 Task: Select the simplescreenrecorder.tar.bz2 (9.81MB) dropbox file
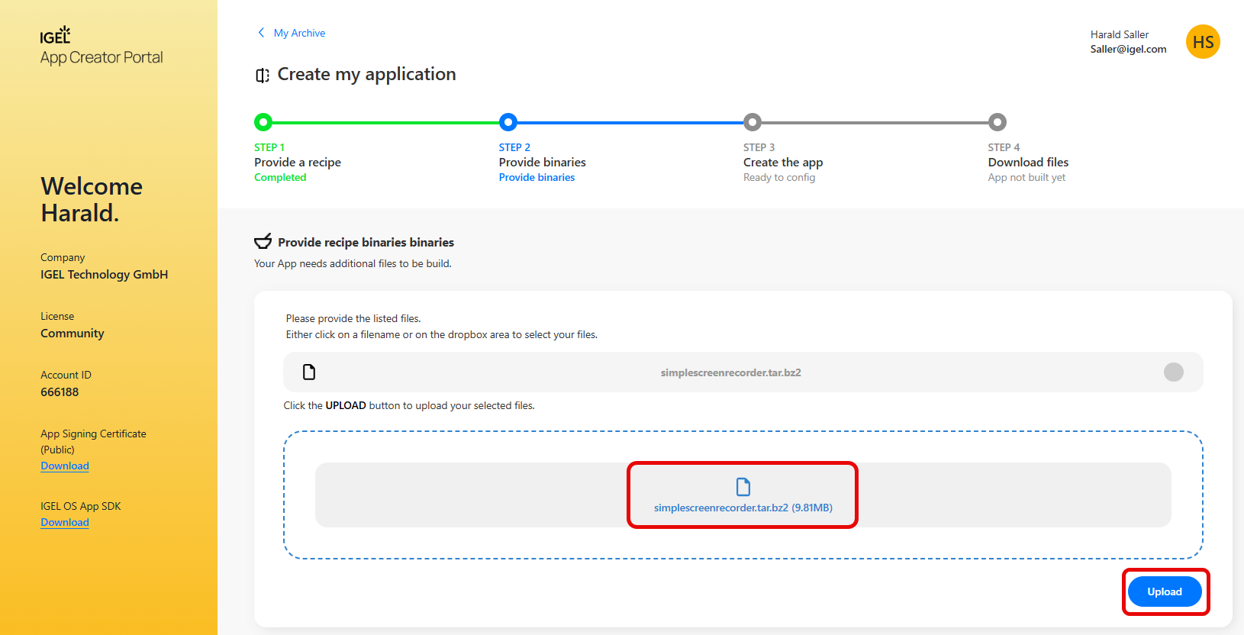[x=743, y=495]
